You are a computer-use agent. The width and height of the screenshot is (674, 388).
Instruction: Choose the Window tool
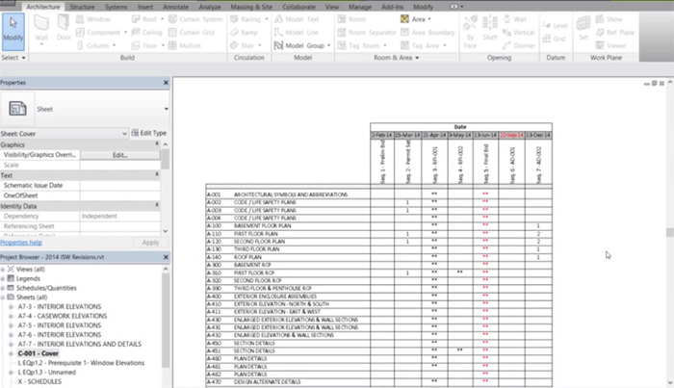pyautogui.click(x=93, y=19)
